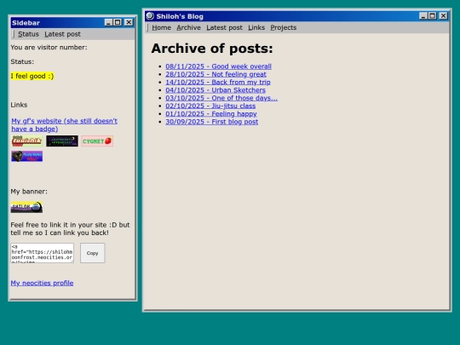460x345 pixels.
Task: Open the Links menu item
Action: point(256,27)
